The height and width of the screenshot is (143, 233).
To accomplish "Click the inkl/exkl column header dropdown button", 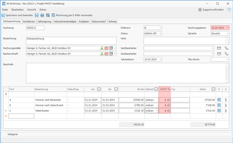I will (x=156, y=89).
